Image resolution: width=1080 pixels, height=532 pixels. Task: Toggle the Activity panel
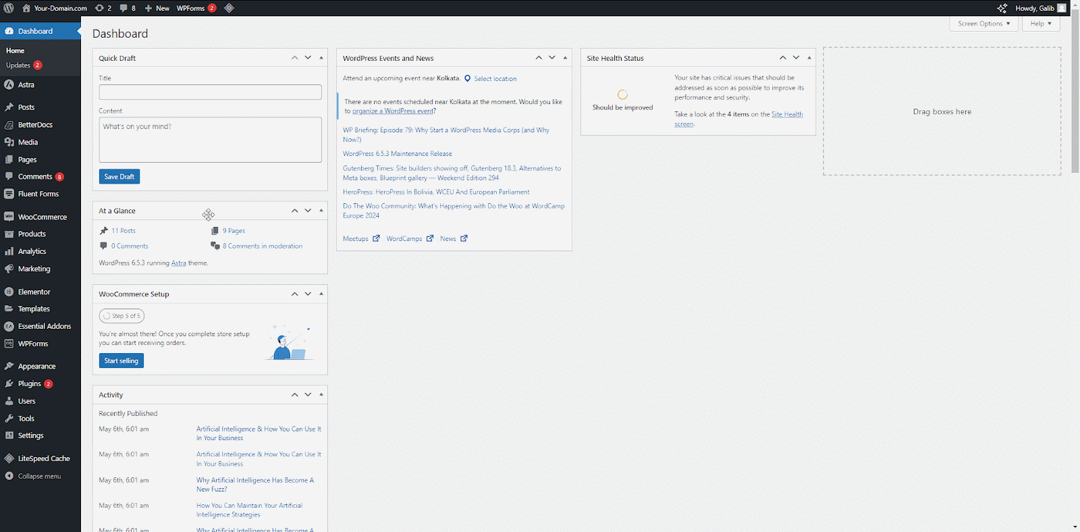[x=321, y=394]
